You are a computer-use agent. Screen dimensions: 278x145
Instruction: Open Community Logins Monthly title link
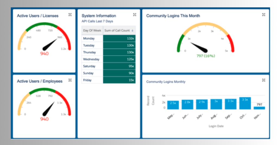click(x=166, y=82)
